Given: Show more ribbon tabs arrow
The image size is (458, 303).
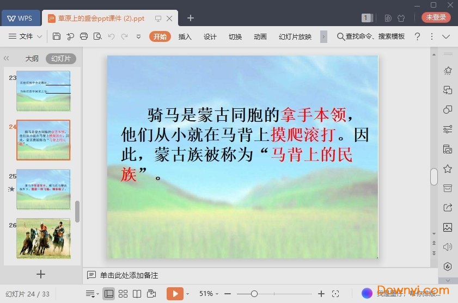Looking at the screenshot, I should coord(323,37).
